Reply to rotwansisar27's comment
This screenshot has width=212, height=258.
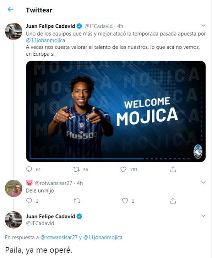click(x=29, y=201)
